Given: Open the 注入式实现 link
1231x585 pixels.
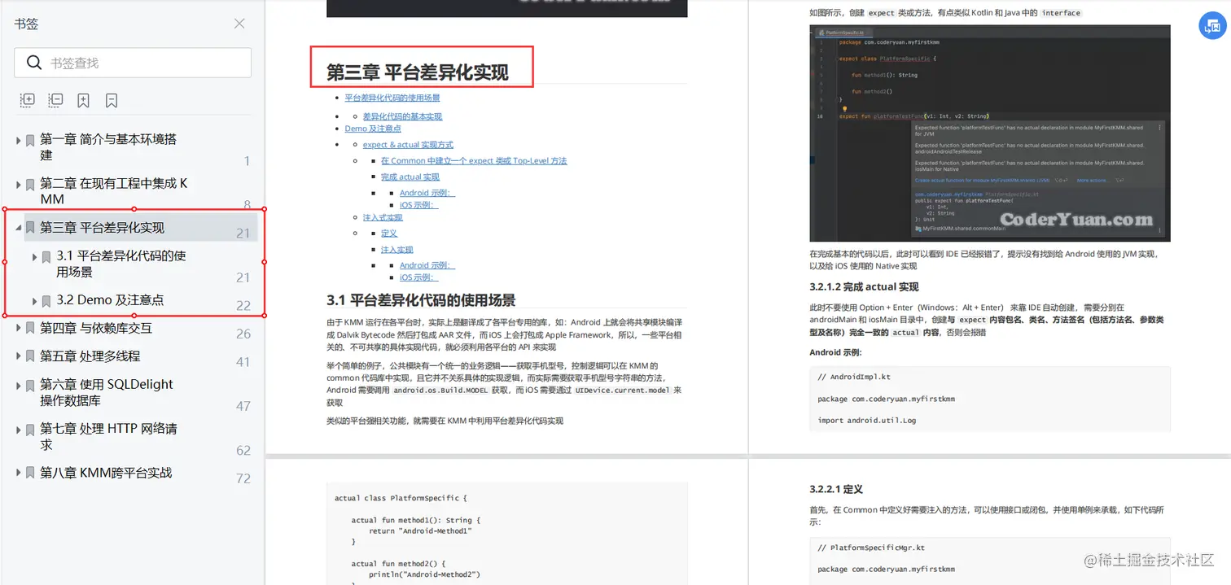Looking at the screenshot, I should pos(383,216).
